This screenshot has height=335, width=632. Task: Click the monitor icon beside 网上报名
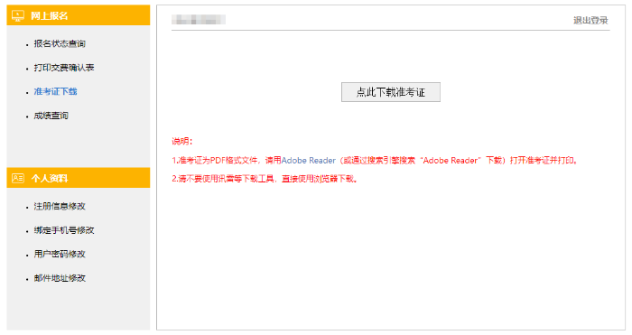click(x=18, y=15)
